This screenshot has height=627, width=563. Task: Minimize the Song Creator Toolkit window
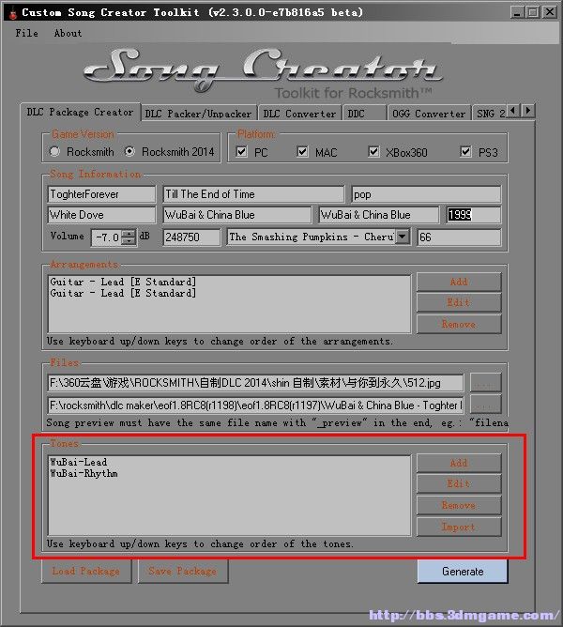pyautogui.click(x=517, y=12)
